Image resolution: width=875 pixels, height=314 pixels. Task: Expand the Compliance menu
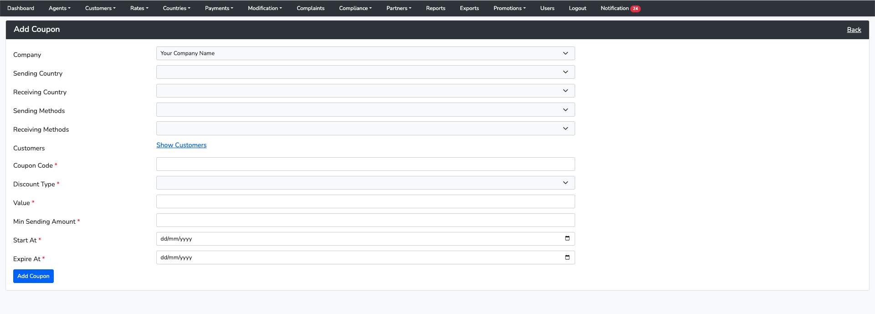(x=355, y=8)
